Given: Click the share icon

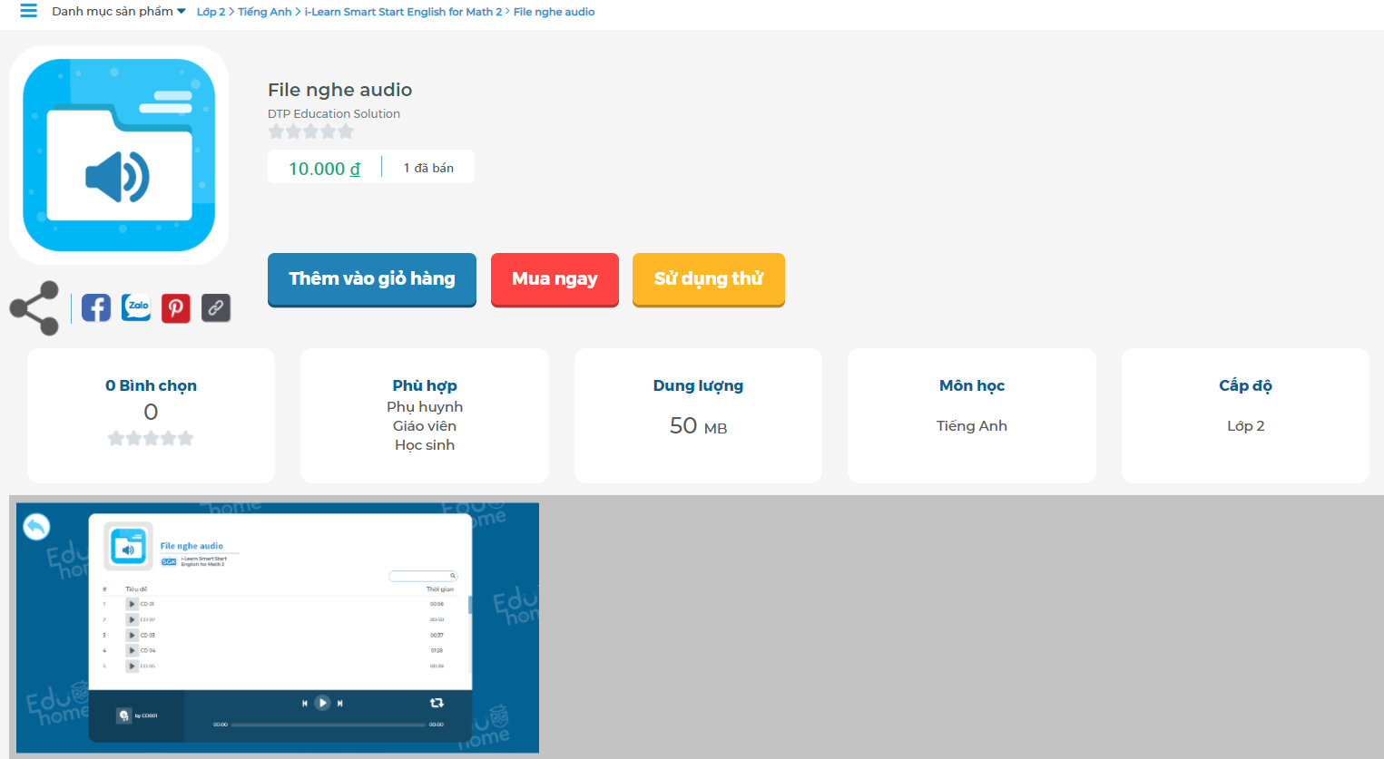Looking at the screenshot, I should coord(34,308).
